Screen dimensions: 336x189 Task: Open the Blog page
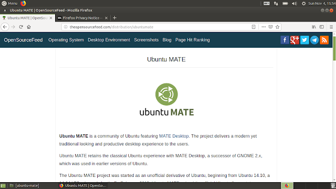coord(167,40)
